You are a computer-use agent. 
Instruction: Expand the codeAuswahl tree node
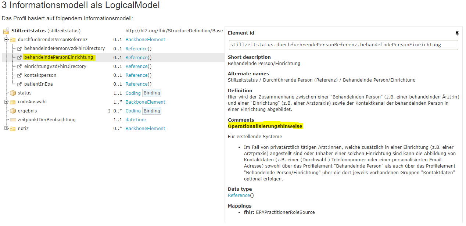(x=6, y=102)
